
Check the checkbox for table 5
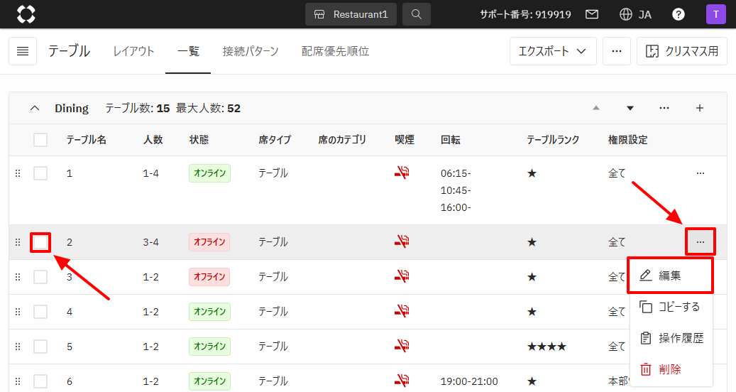(40, 347)
